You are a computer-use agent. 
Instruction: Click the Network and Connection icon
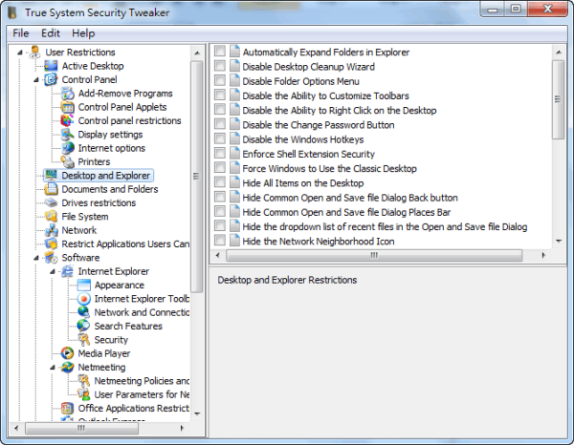tap(84, 312)
